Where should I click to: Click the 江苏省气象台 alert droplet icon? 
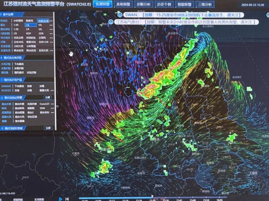(111, 22)
